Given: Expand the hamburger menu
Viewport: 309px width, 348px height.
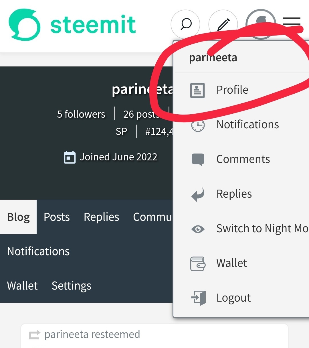Looking at the screenshot, I should click(292, 22).
